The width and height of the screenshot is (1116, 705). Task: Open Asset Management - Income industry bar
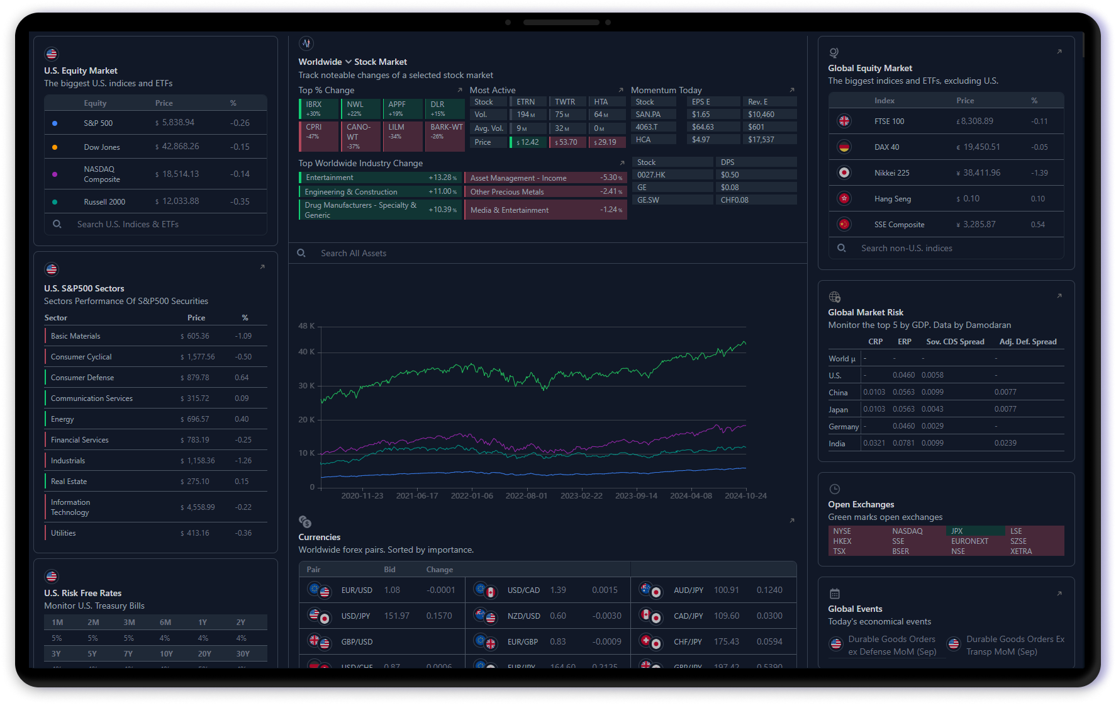545,178
